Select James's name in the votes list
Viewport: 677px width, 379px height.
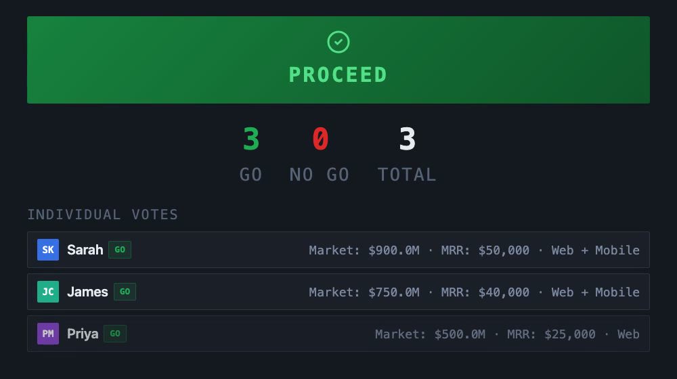(x=87, y=292)
